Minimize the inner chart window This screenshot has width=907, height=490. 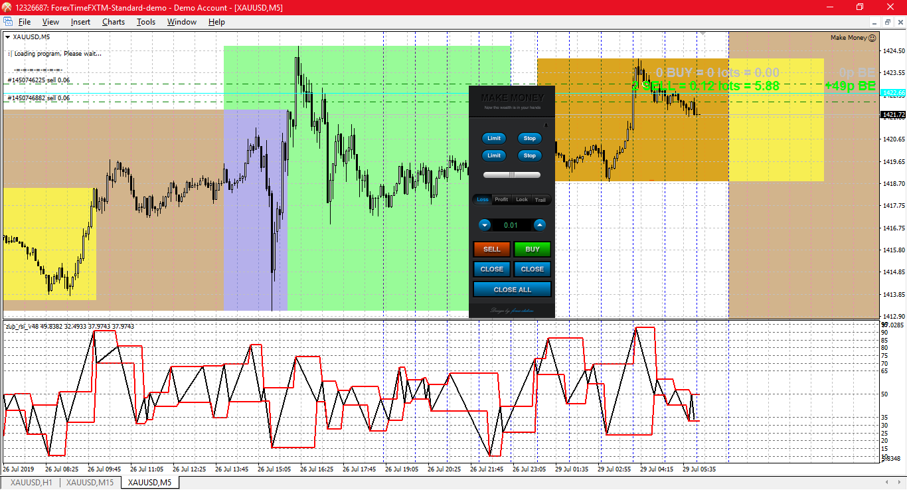[876, 22]
